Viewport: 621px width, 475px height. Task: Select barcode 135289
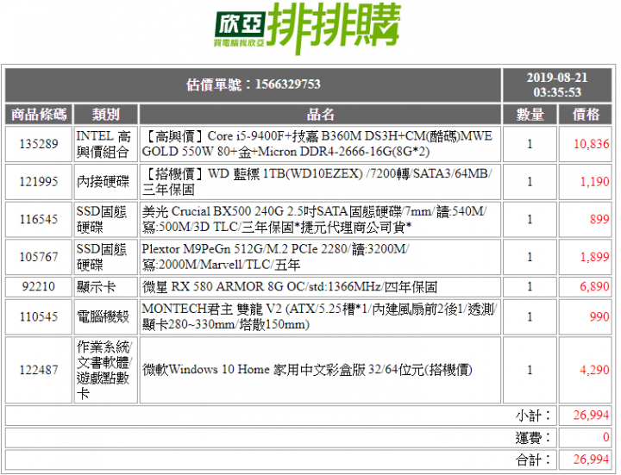pyautogui.click(x=39, y=144)
